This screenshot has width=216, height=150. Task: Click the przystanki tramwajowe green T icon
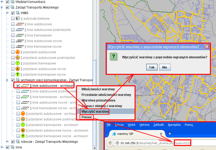(x=18, y=63)
